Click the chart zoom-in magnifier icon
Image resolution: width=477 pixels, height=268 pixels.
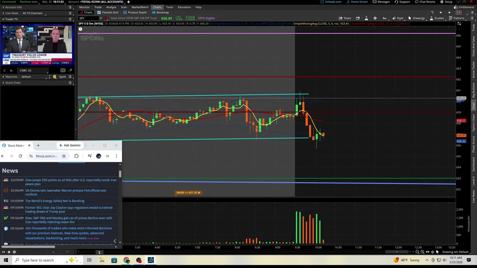pyautogui.click(x=422, y=252)
